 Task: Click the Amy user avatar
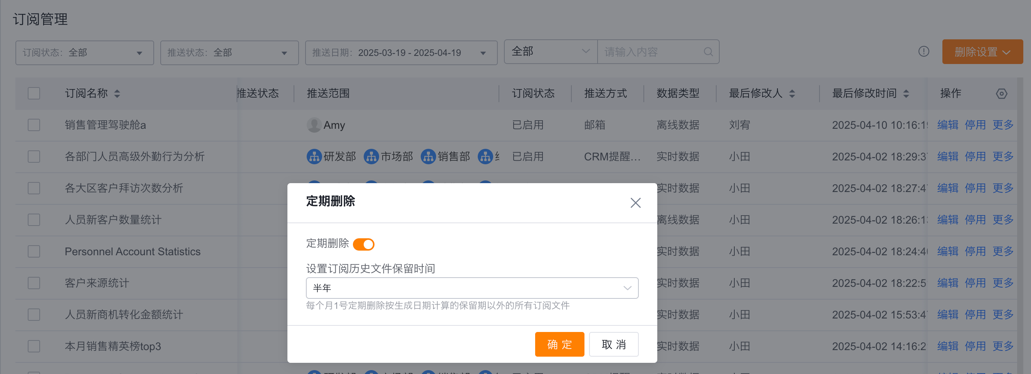314,125
